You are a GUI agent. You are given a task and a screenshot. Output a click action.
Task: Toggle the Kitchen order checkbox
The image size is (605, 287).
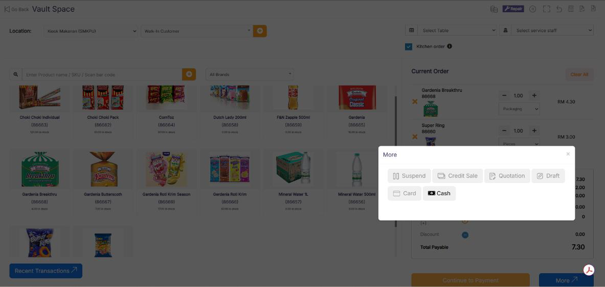tap(409, 46)
